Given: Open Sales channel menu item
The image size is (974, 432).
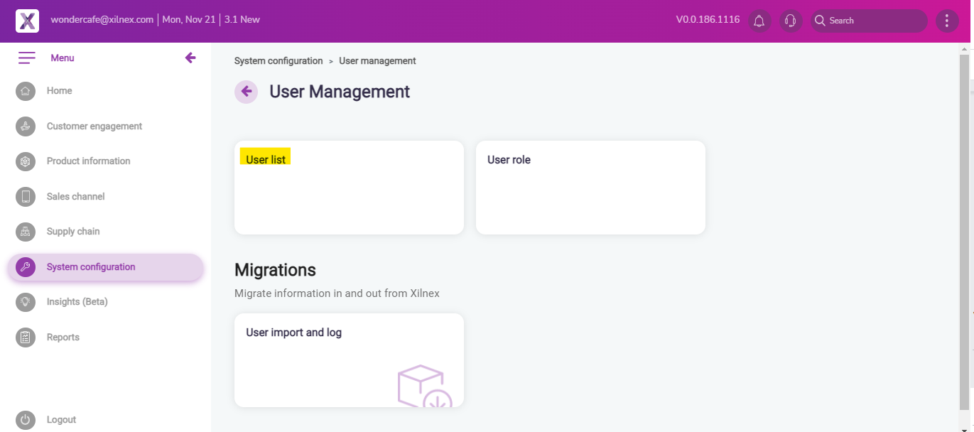Looking at the screenshot, I should tap(75, 197).
